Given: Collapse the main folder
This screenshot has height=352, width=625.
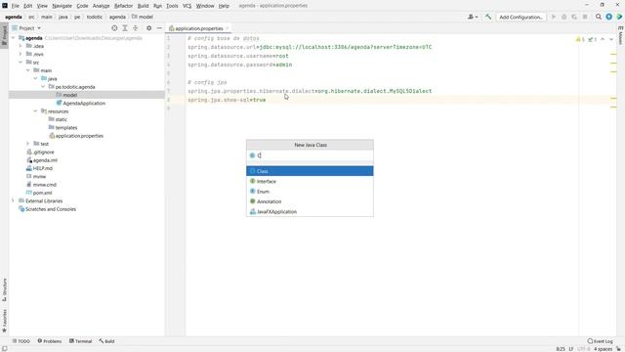Looking at the screenshot, I should point(28,70).
